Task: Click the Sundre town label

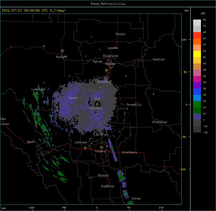Action: [73, 98]
